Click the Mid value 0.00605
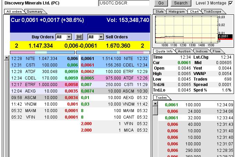The width and height of the screenshot is (235, 157). [224, 63]
